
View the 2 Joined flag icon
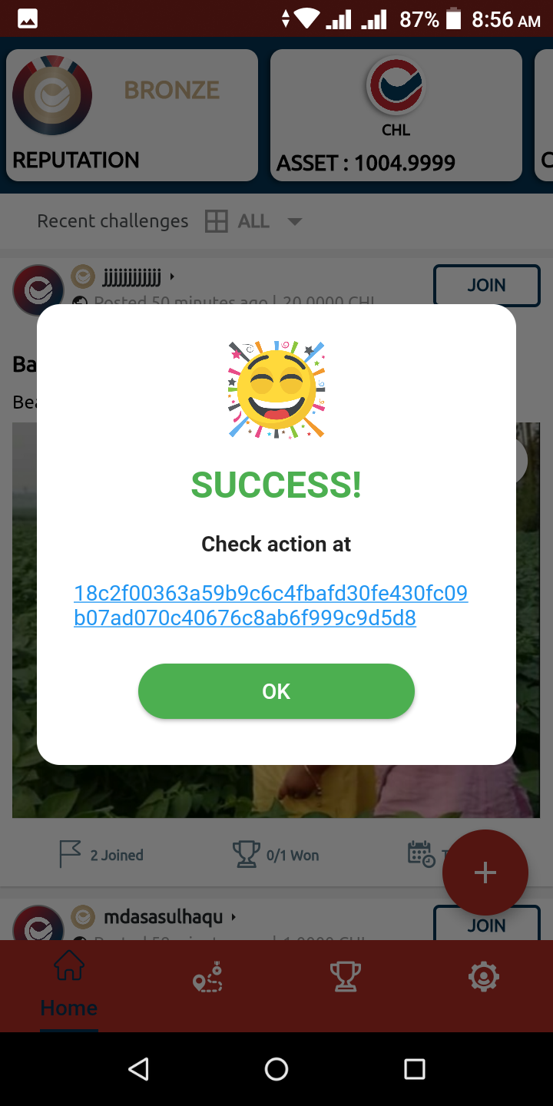pos(70,854)
